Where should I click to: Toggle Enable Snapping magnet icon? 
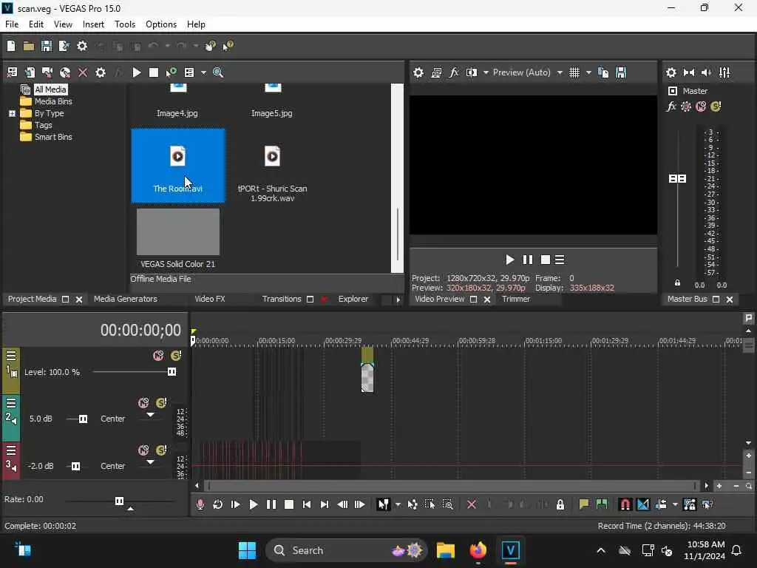point(625,504)
